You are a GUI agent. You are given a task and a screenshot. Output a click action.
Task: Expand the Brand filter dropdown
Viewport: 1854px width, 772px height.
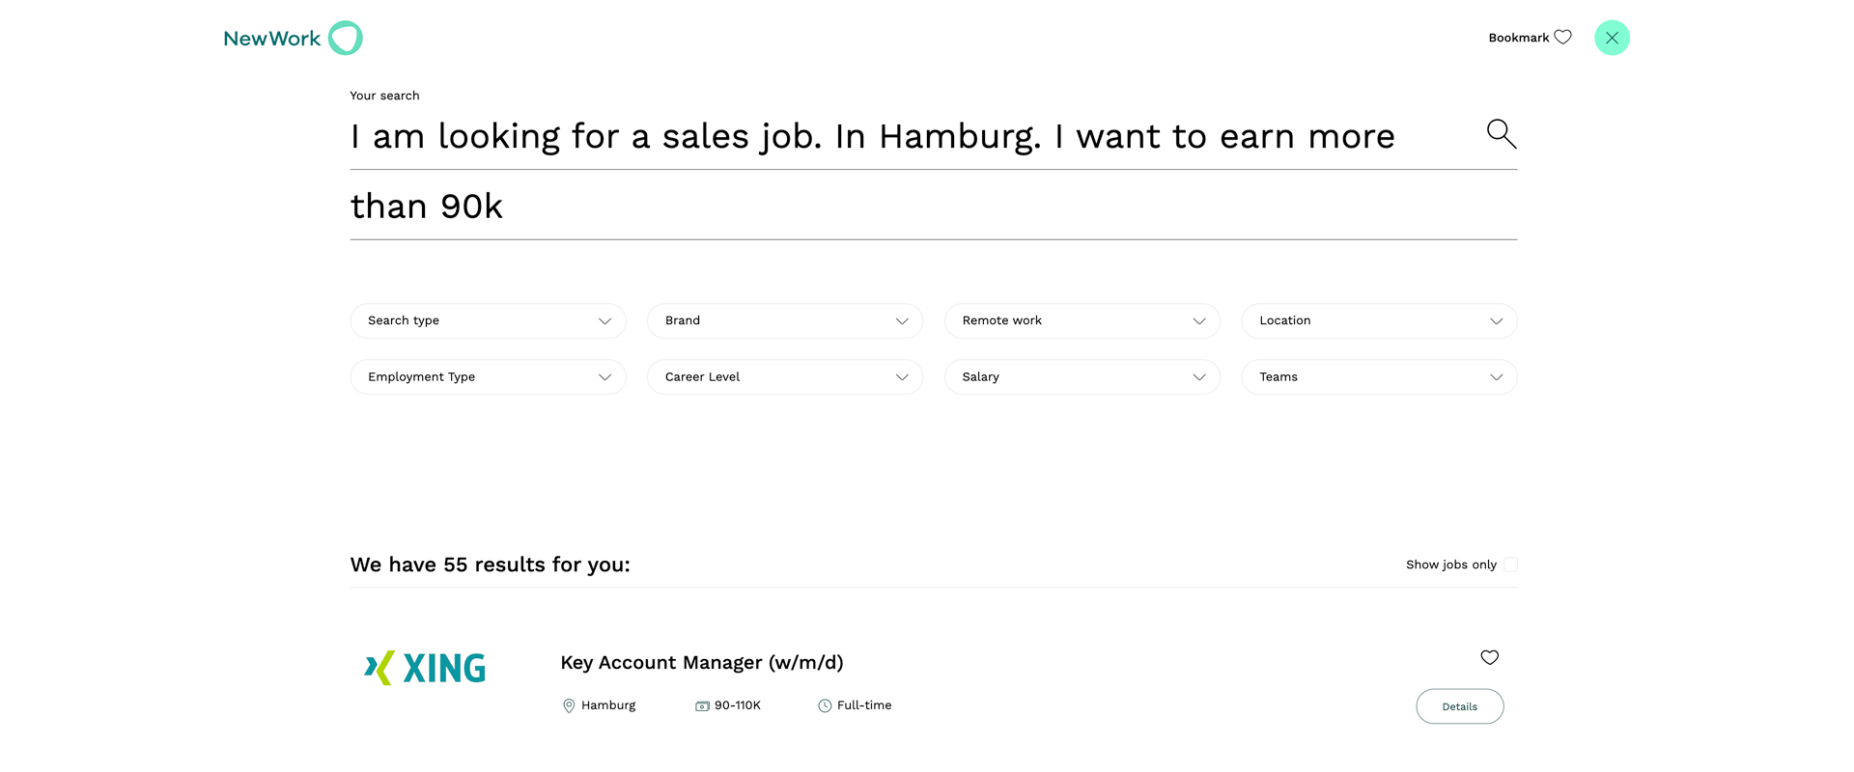pyautogui.click(x=785, y=320)
